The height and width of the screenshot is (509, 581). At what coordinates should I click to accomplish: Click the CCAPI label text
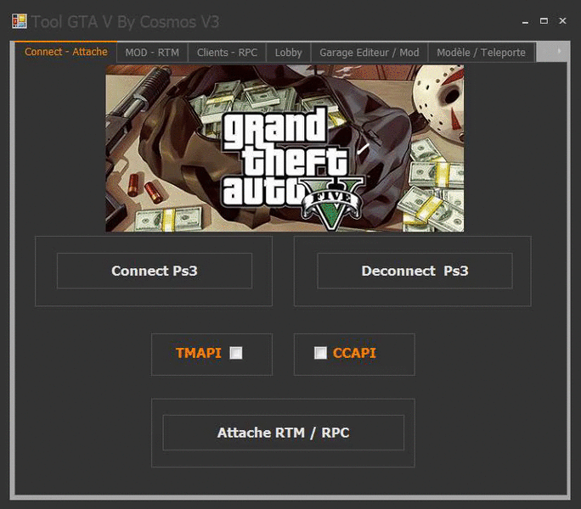(354, 353)
